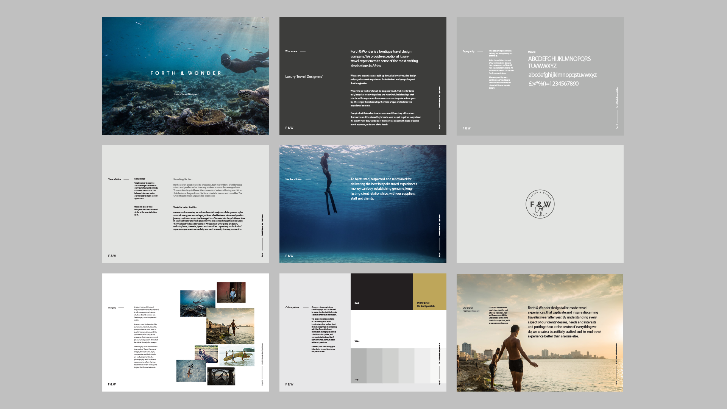This screenshot has height=409, width=727.
Task: Click the dark circular window collage photo
Action: point(221,376)
